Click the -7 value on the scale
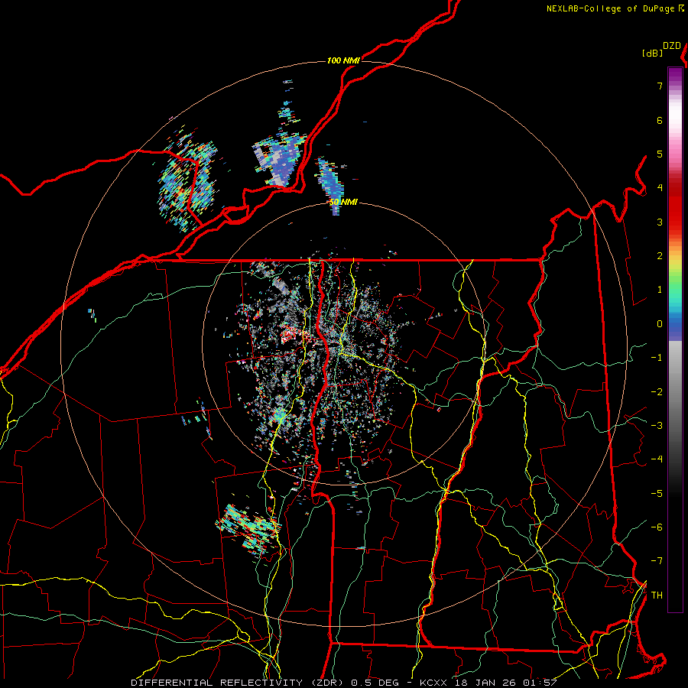The image size is (688, 688). tap(657, 561)
